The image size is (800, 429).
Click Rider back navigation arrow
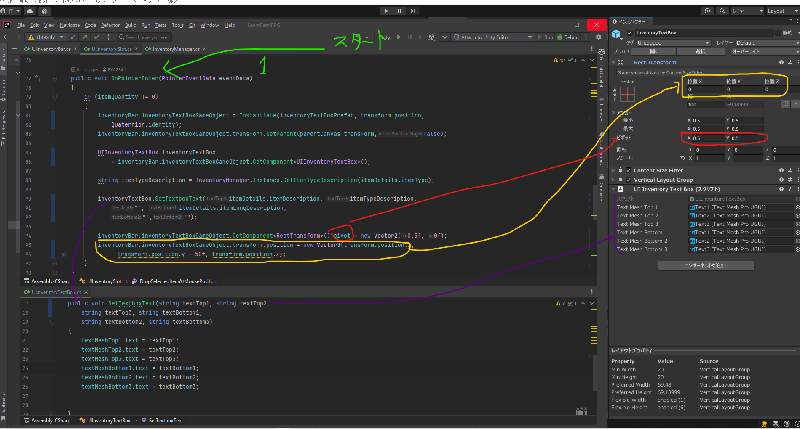(6, 37)
